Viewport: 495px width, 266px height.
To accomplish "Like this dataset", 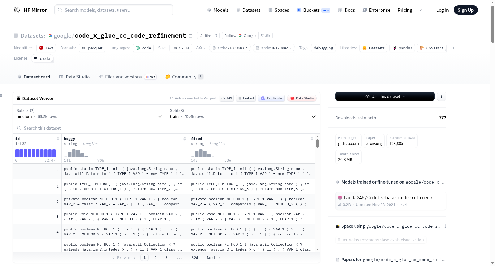I will 205,36.
